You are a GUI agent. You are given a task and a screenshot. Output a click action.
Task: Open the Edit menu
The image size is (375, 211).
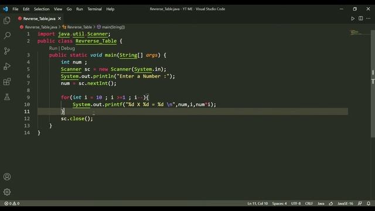26,9
